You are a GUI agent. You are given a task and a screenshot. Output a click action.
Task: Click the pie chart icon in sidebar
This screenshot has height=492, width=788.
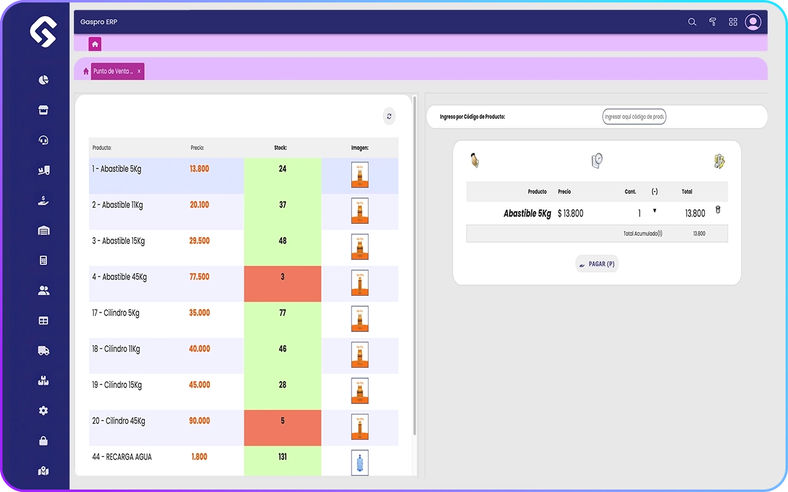pos(43,80)
